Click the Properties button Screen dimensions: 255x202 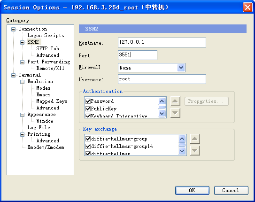(x=206, y=101)
